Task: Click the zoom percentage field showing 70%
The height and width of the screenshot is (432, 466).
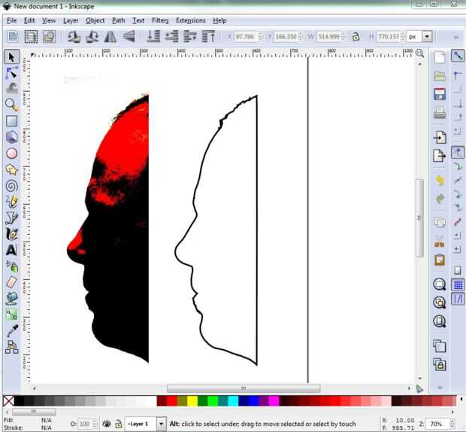Action: point(437,424)
